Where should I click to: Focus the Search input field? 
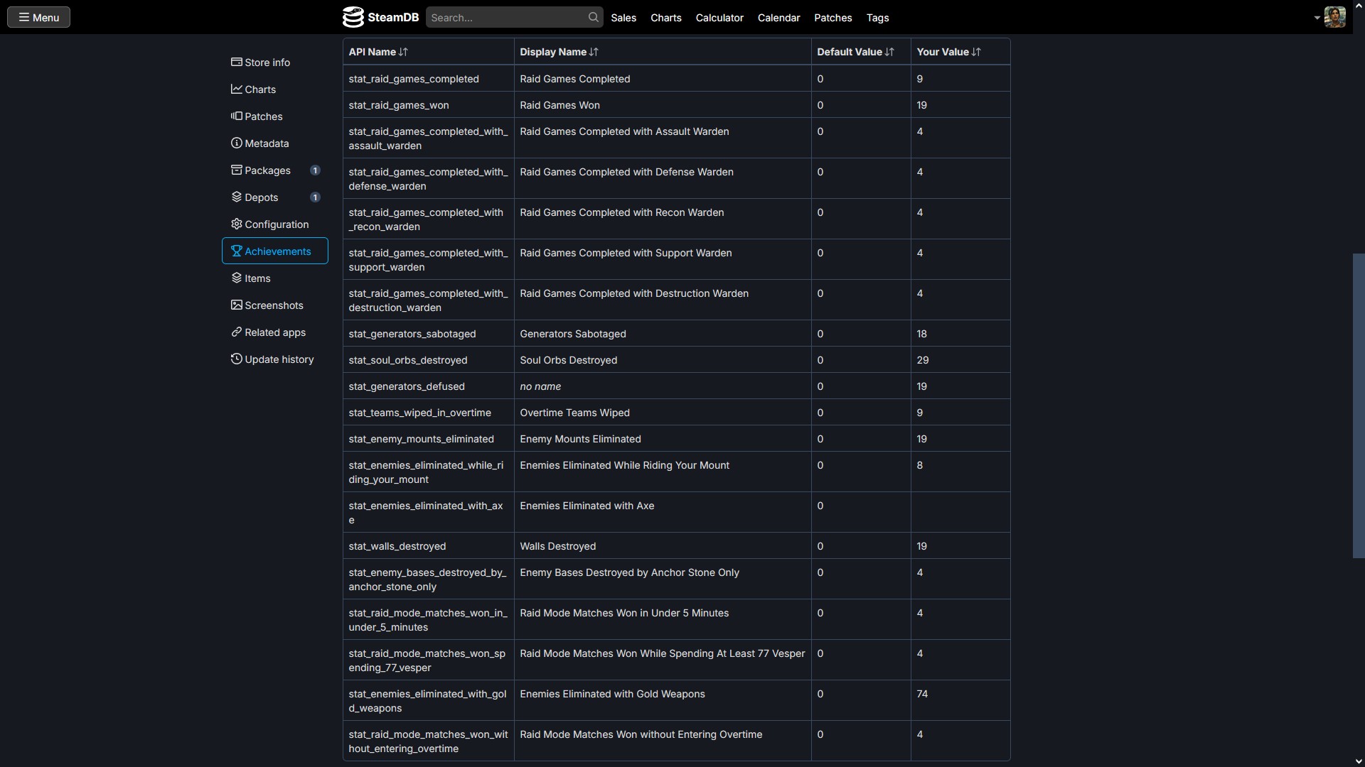506,18
